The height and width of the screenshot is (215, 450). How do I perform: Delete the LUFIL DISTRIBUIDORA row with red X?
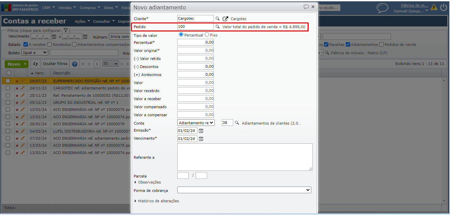click(17, 131)
